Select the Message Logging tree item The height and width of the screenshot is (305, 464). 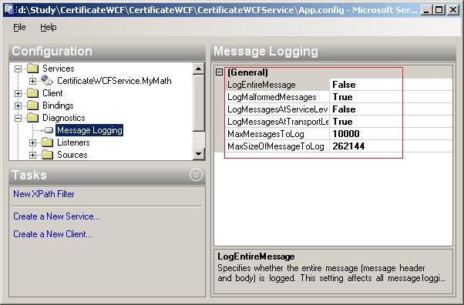pyautogui.click(x=89, y=130)
